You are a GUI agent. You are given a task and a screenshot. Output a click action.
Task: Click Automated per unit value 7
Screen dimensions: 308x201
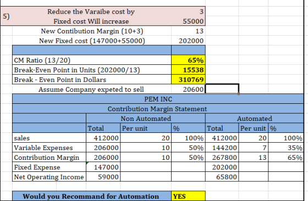pyautogui.click(x=254, y=148)
